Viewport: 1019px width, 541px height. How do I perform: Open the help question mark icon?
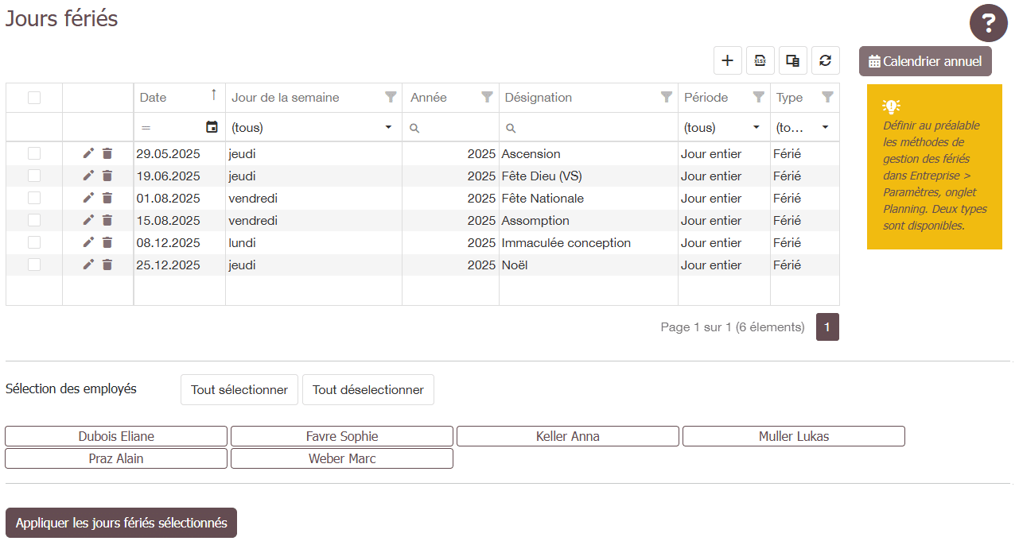pyautogui.click(x=988, y=23)
